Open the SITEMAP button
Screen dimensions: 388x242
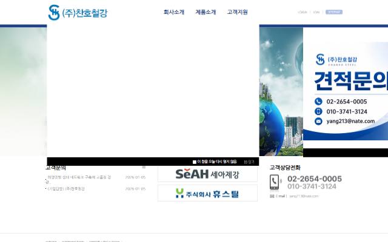coord(334,12)
